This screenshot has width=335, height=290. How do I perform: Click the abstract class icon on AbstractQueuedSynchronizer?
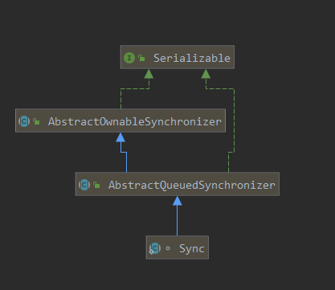tap(84, 185)
